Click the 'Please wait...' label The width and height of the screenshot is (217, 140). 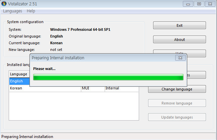44,69
